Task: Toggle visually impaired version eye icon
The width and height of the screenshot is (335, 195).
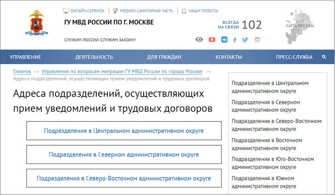Action: pyautogui.click(x=199, y=40)
